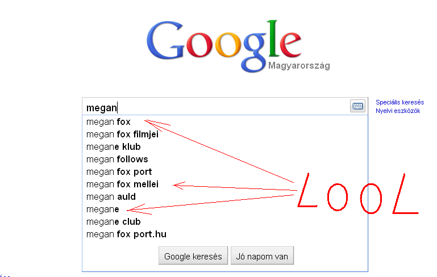Open the "Speciális keresés" link
Image resolution: width=437 pixels, height=277 pixels.
point(399,102)
